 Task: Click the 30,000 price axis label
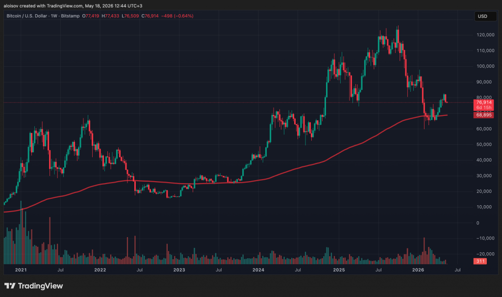(x=484, y=175)
